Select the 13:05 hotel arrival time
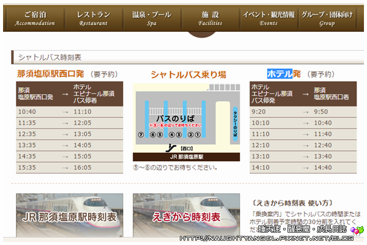The height and width of the screenshot is (245, 367). click(83, 134)
